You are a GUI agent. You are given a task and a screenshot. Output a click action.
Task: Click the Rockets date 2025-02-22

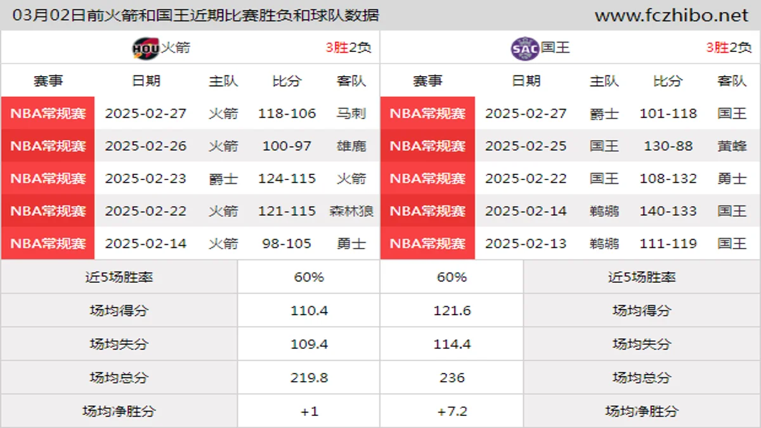coord(146,211)
